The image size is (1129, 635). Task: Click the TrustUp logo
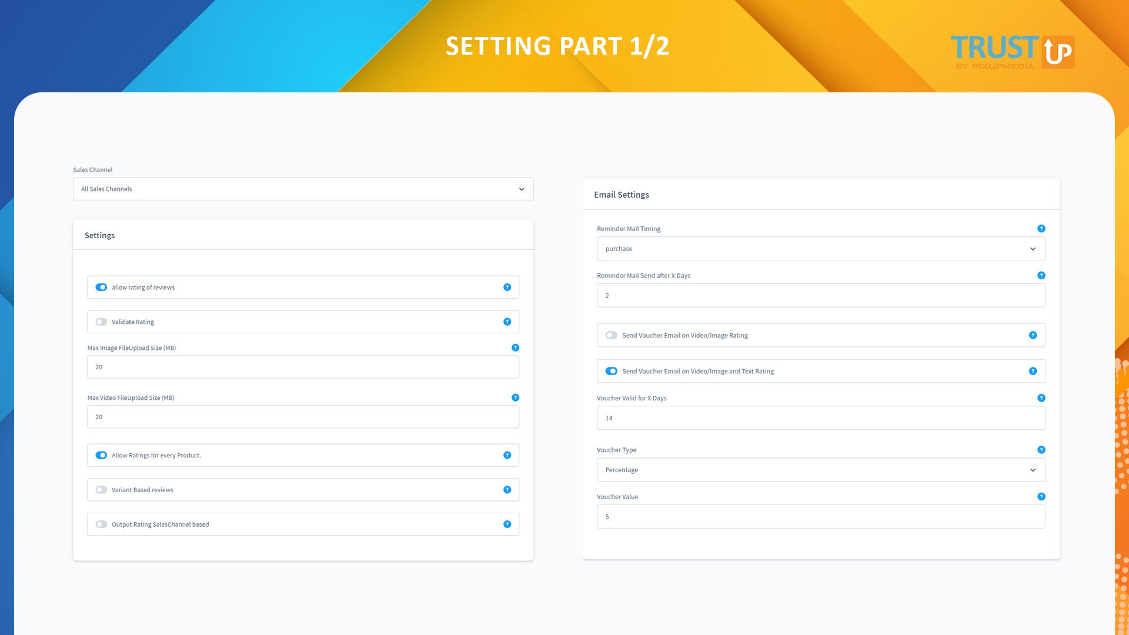pyautogui.click(x=1012, y=52)
